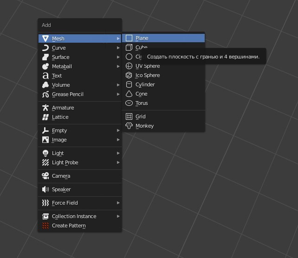The width and height of the screenshot is (298, 258).
Task: Select the Lattice menu label
Action: [x=60, y=117]
